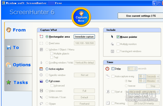The width and height of the screenshot is (163, 106).
Task: Toggle the Mouse pointer checkbox
Action: pos(118,37)
